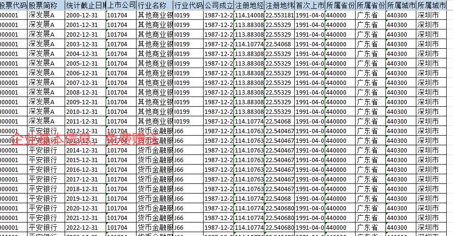
Task: Select the 2009-12-31 date cell
Action: click(85, 102)
